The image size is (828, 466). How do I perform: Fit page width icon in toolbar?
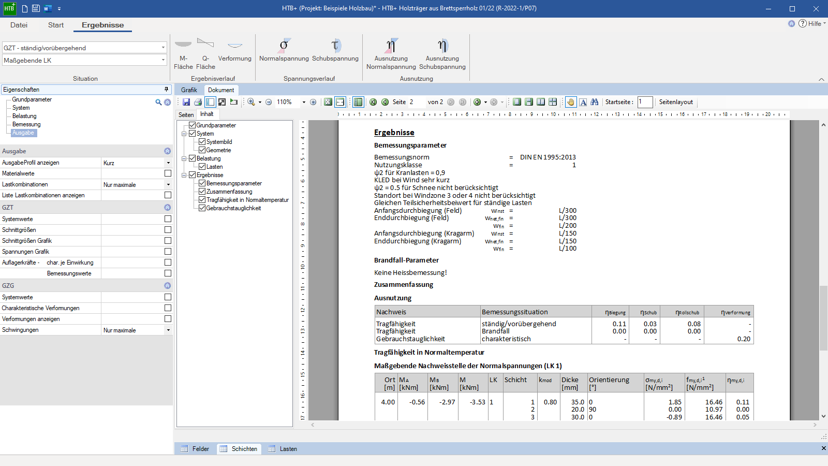tap(340, 102)
